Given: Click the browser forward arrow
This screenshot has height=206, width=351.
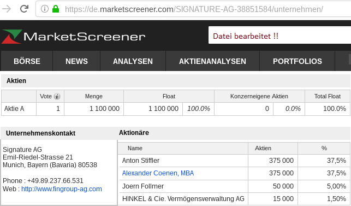Looking at the screenshot, I should (x=7, y=9).
